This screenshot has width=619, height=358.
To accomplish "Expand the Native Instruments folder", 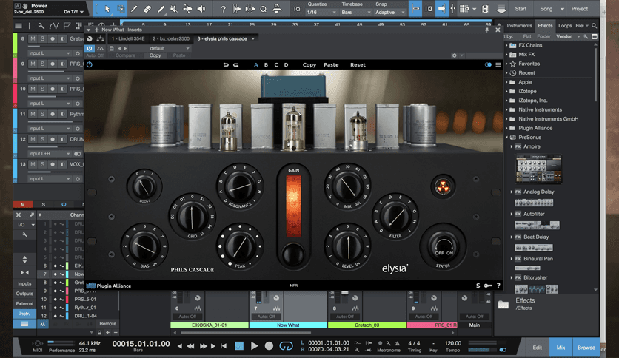I will pyautogui.click(x=507, y=109).
